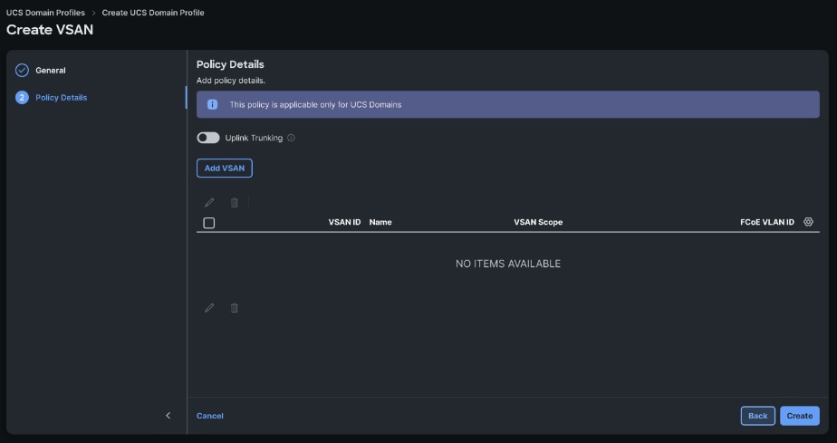Open table column settings gear icon
The height and width of the screenshot is (443, 837).
tap(808, 222)
